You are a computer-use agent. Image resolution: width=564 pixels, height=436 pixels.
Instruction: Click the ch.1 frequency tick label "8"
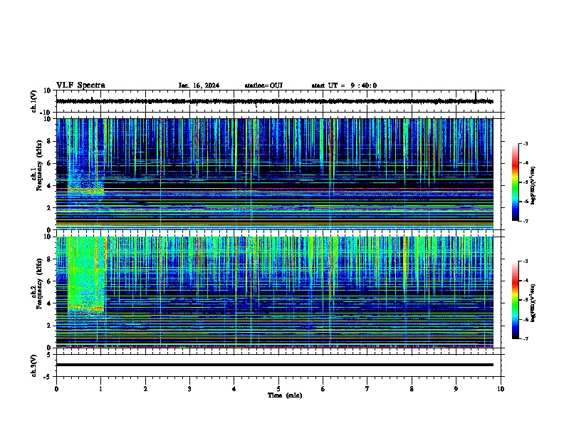50,141
